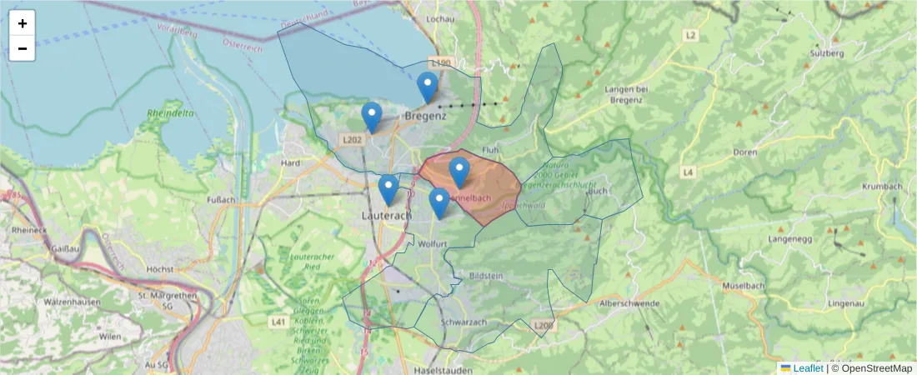Click the L190 road shield
917x375 pixels.
pyautogui.click(x=441, y=62)
